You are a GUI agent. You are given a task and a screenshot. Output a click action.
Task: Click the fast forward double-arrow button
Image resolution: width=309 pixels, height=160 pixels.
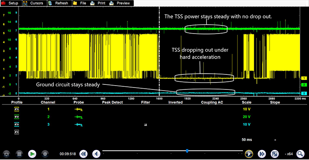262,153
